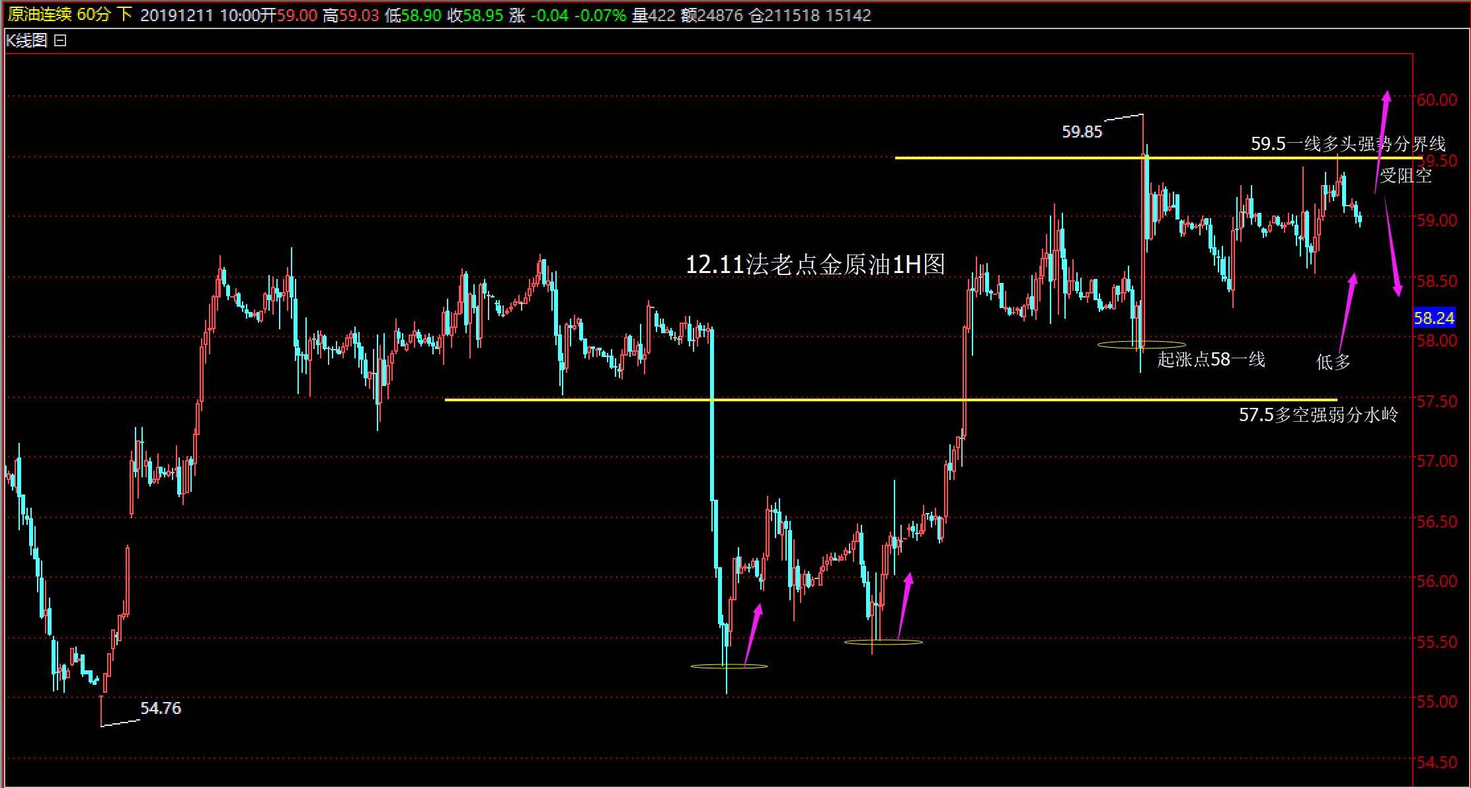Image resolution: width=1471 pixels, height=788 pixels.
Task: Click the 55.00 price axis label
Action: tap(1437, 701)
